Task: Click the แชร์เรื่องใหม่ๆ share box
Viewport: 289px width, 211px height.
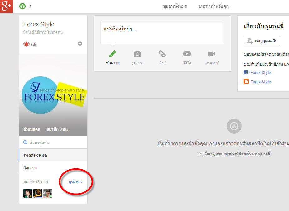Action: 162,33
